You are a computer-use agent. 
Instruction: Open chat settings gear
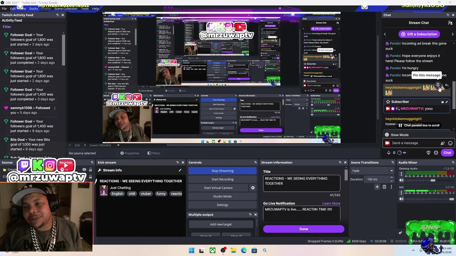tap(436, 153)
